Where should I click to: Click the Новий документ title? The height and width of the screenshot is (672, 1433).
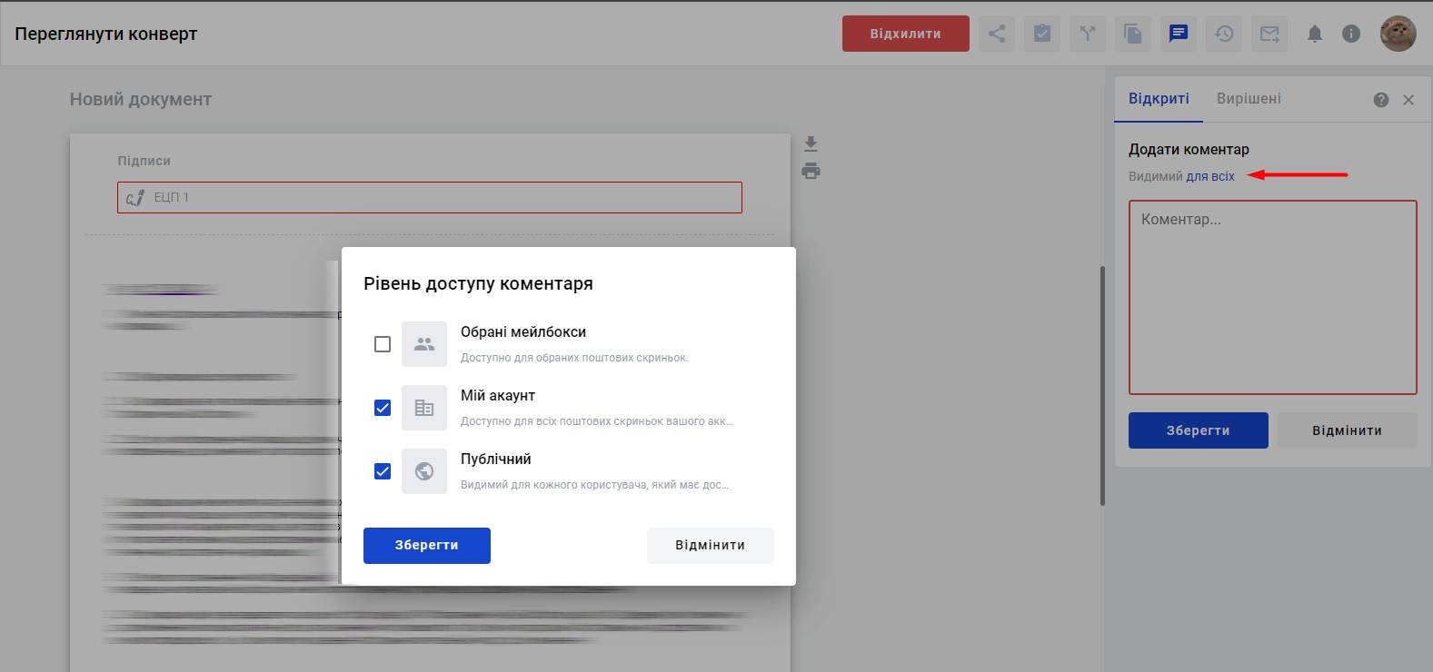[x=141, y=100]
